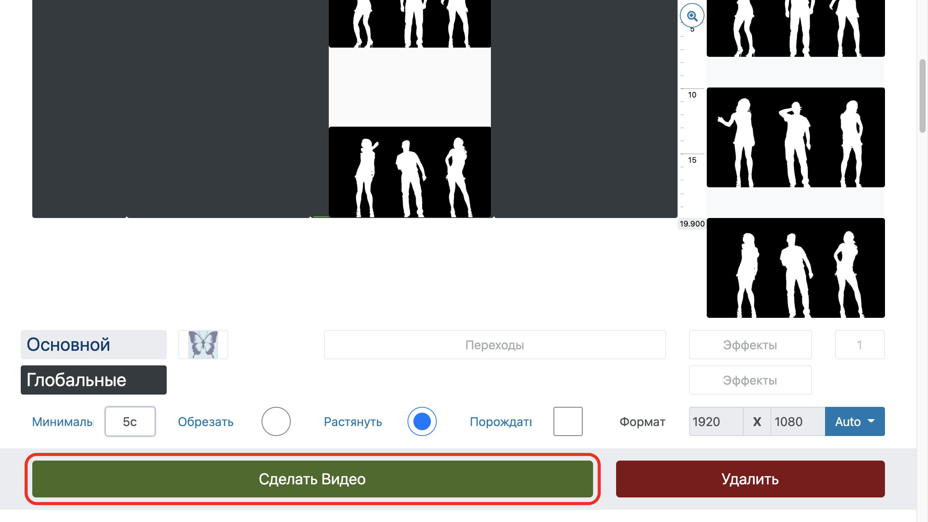Select the Глобальные tab
Viewport: 928px width, 522px height.
coord(94,379)
